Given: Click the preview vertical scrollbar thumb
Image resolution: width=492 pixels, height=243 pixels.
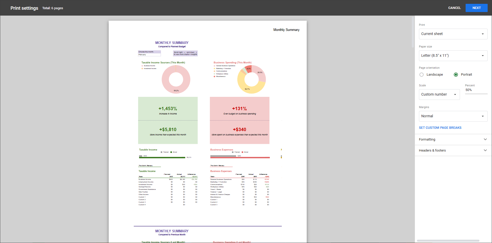Looking at the screenshot, I should pos(413,32).
